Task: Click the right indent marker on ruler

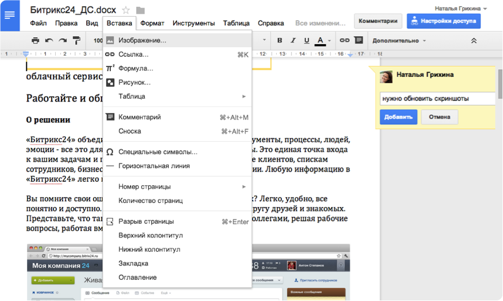Action: pos(350,55)
